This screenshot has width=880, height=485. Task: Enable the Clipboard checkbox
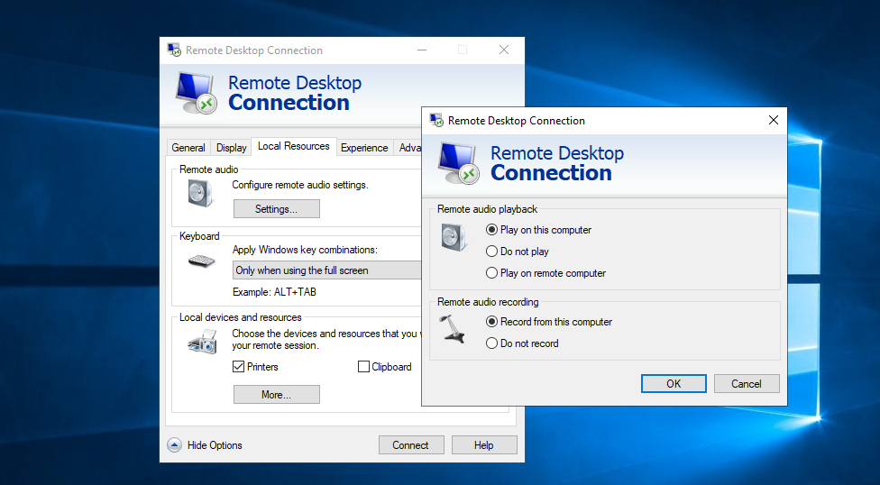point(384,367)
